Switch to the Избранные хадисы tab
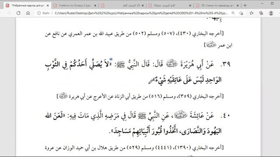Image resolution: width=280 pixels, height=157 pixels. (x=28, y=6)
